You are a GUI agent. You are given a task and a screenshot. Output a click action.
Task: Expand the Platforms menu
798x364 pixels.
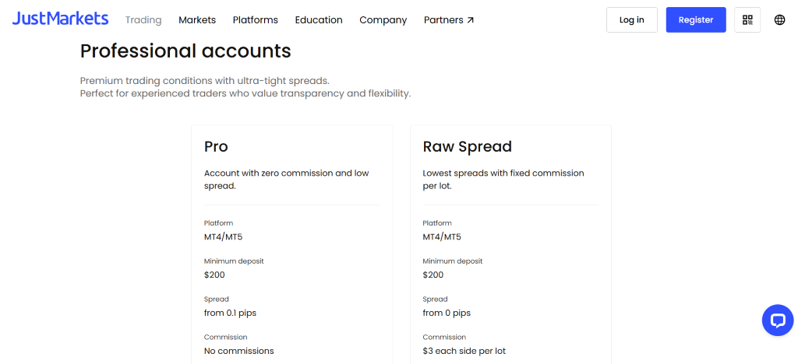(x=256, y=19)
